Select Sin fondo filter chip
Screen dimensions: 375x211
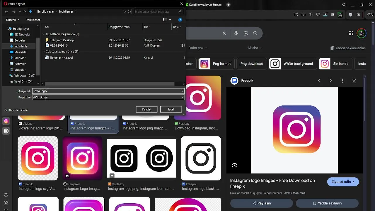(x=335, y=64)
